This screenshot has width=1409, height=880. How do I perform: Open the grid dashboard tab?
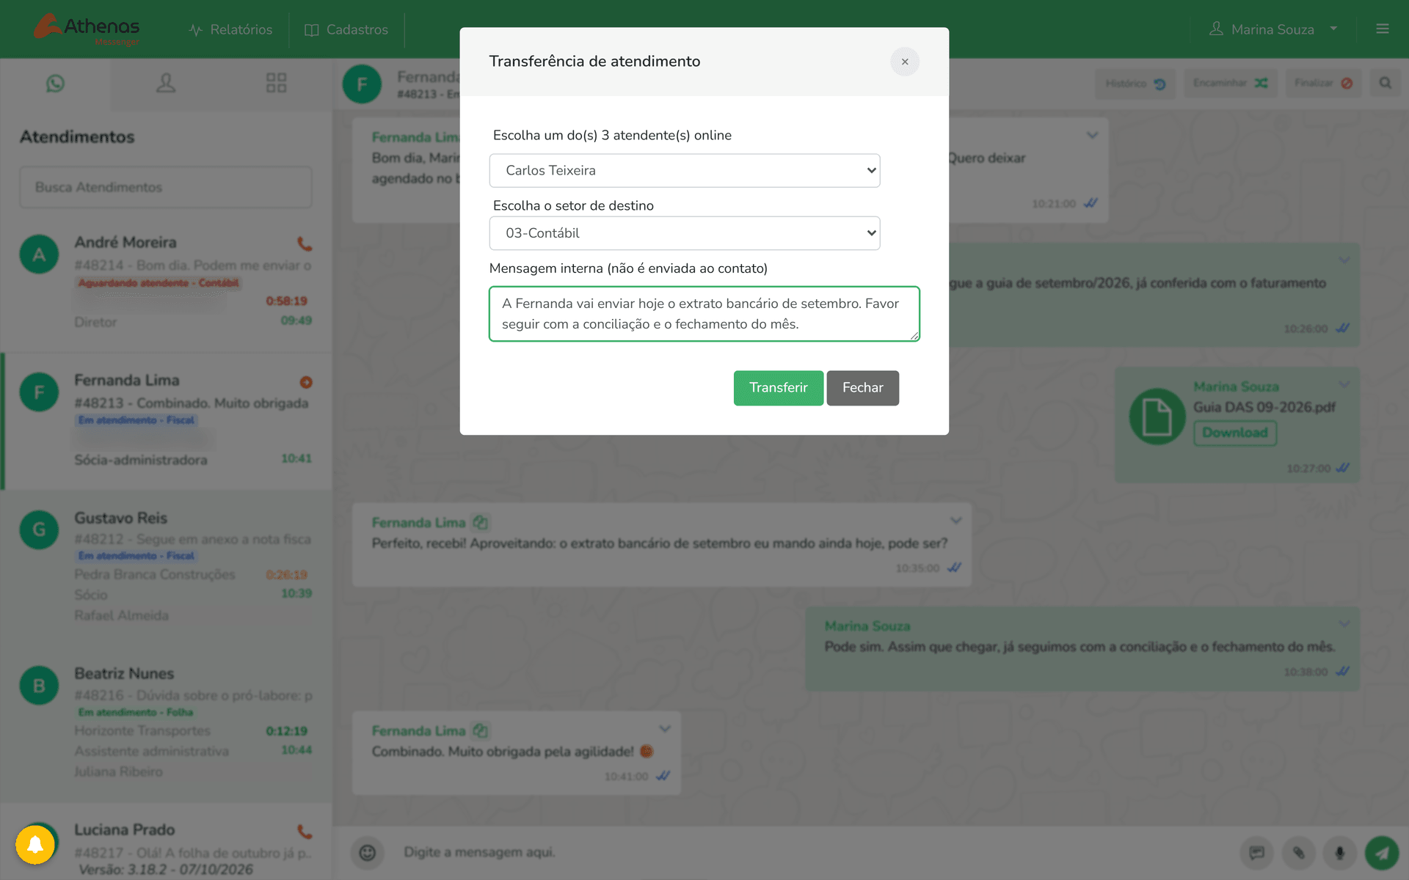276,83
